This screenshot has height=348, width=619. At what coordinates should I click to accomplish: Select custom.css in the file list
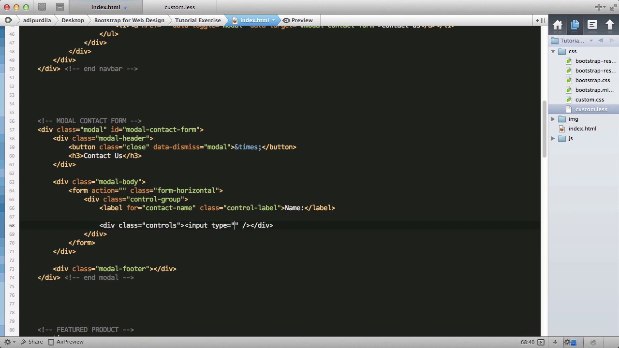[x=590, y=100]
